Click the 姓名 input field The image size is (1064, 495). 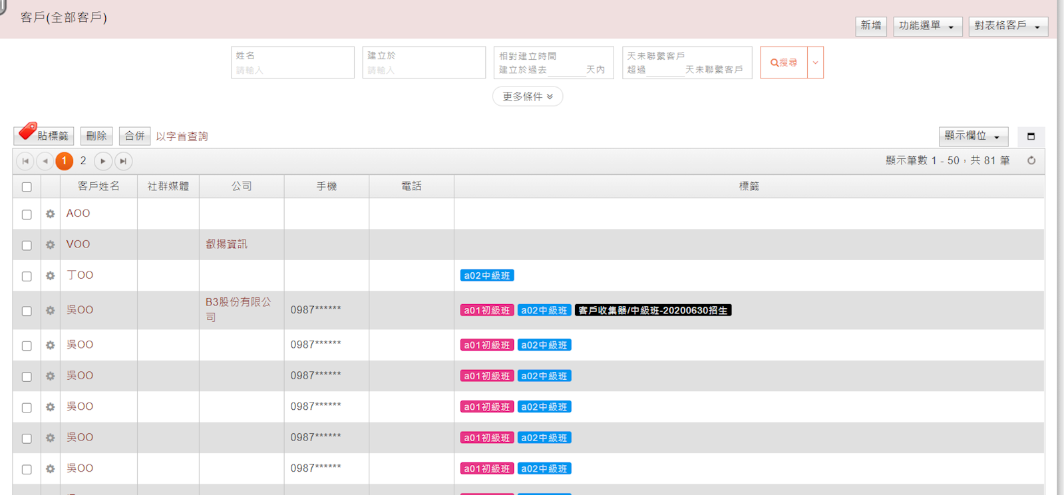[x=292, y=70]
